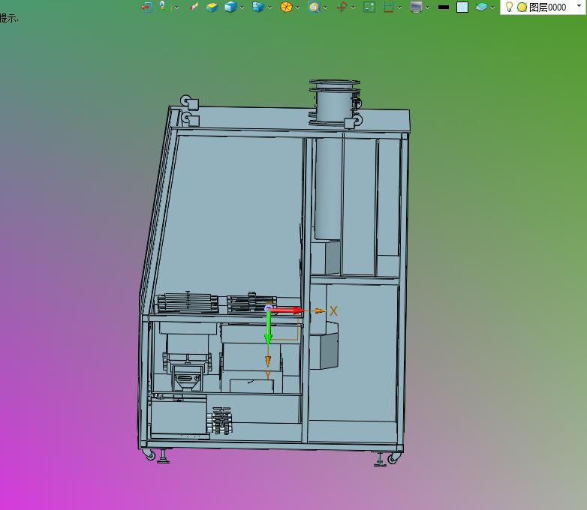Click the triad origin point handle
The width and height of the screenshot is (587, 510).
(269, 309)
